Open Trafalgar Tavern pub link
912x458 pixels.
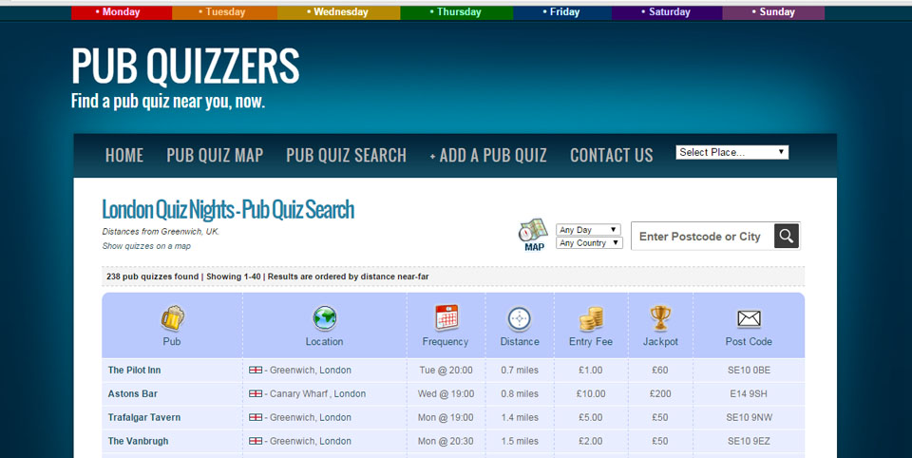coord(144,417)
